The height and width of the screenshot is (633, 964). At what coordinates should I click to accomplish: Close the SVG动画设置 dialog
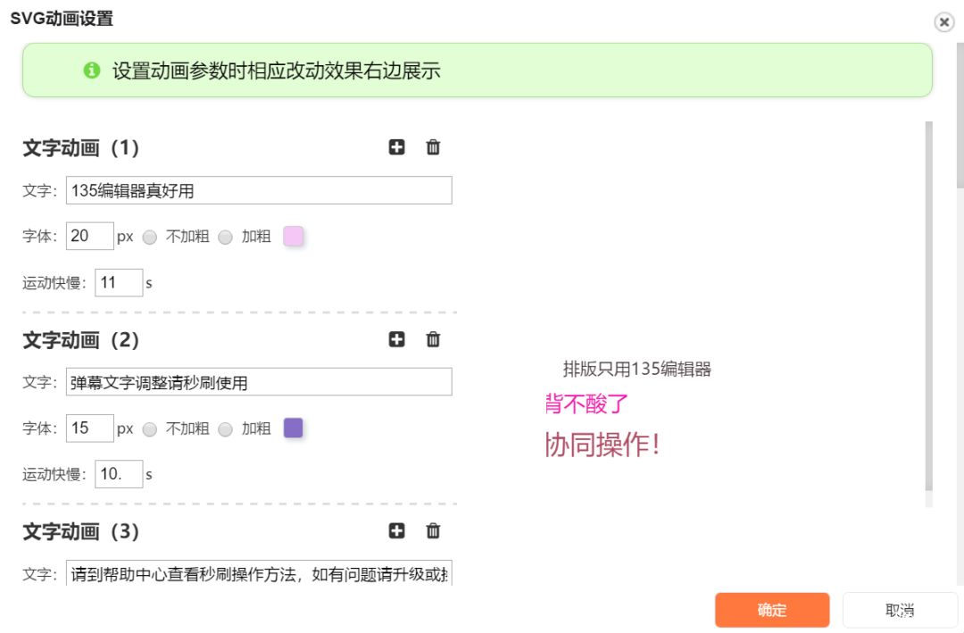[943, 23]
